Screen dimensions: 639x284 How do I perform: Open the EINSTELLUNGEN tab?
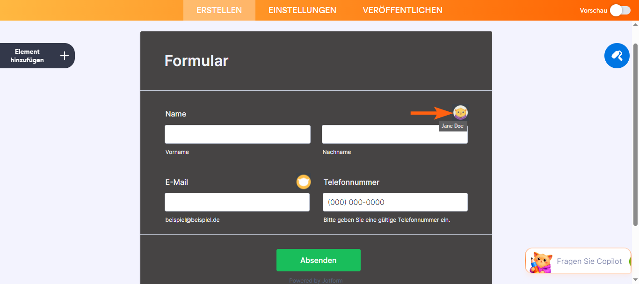click(302, 10)
